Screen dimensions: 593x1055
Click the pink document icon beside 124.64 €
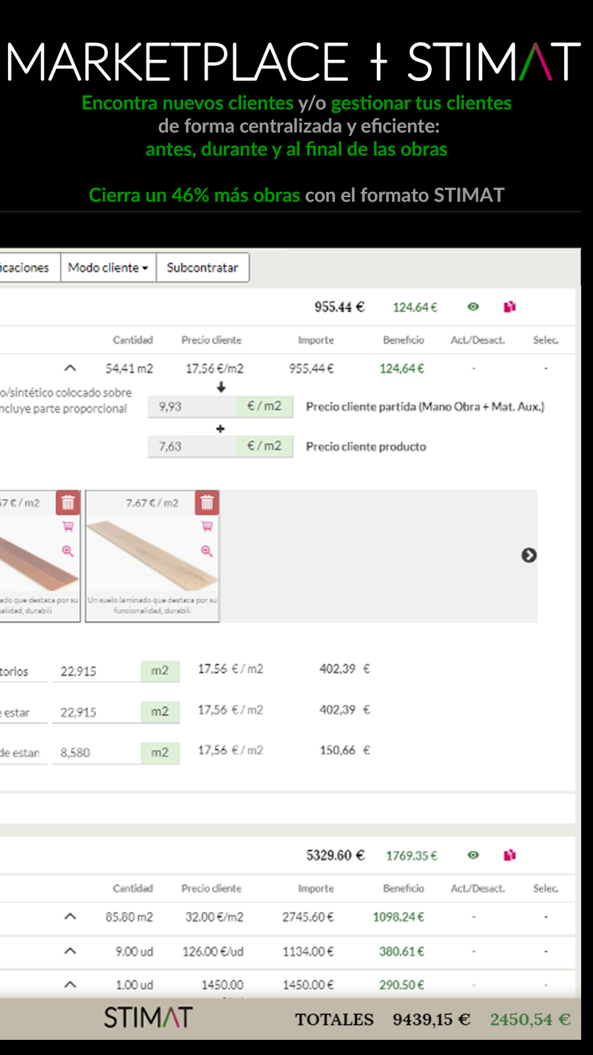pyautogui.click(x=509, y=307)
